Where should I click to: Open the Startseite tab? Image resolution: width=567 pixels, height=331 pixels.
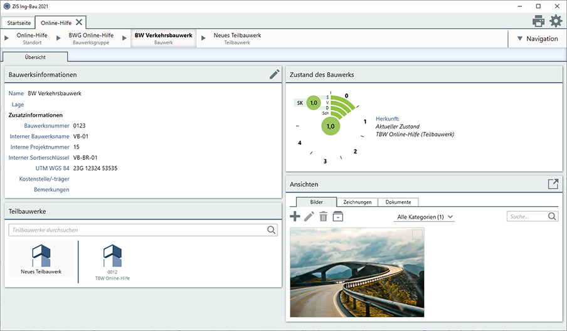18,23
